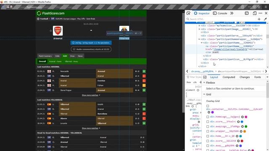Change div.awayLogo green overlay color swatch
The width and height of the screenshot is (269, 151).
[246, 127]
